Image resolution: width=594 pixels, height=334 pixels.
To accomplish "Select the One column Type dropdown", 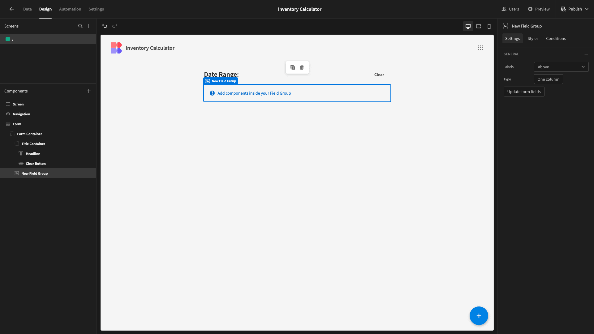I will [548, 79].
